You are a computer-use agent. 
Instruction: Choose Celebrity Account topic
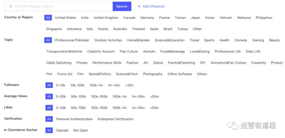101,52
